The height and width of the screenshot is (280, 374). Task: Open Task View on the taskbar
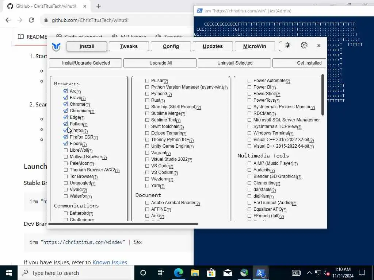(161, 273)
